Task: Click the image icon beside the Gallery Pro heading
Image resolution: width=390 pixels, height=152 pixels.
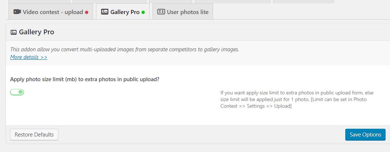Action: (13, 32)
